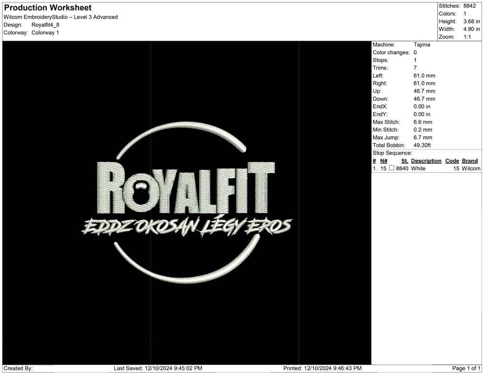Click the 'EndX:' label
The image size is (484, 373).
pos(380,106)
